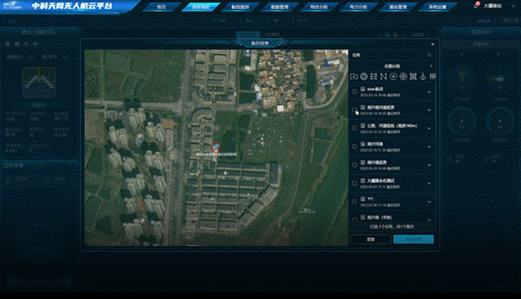Select the 大疆 task checkbox
Screen dimensions: 521x299
355,182
